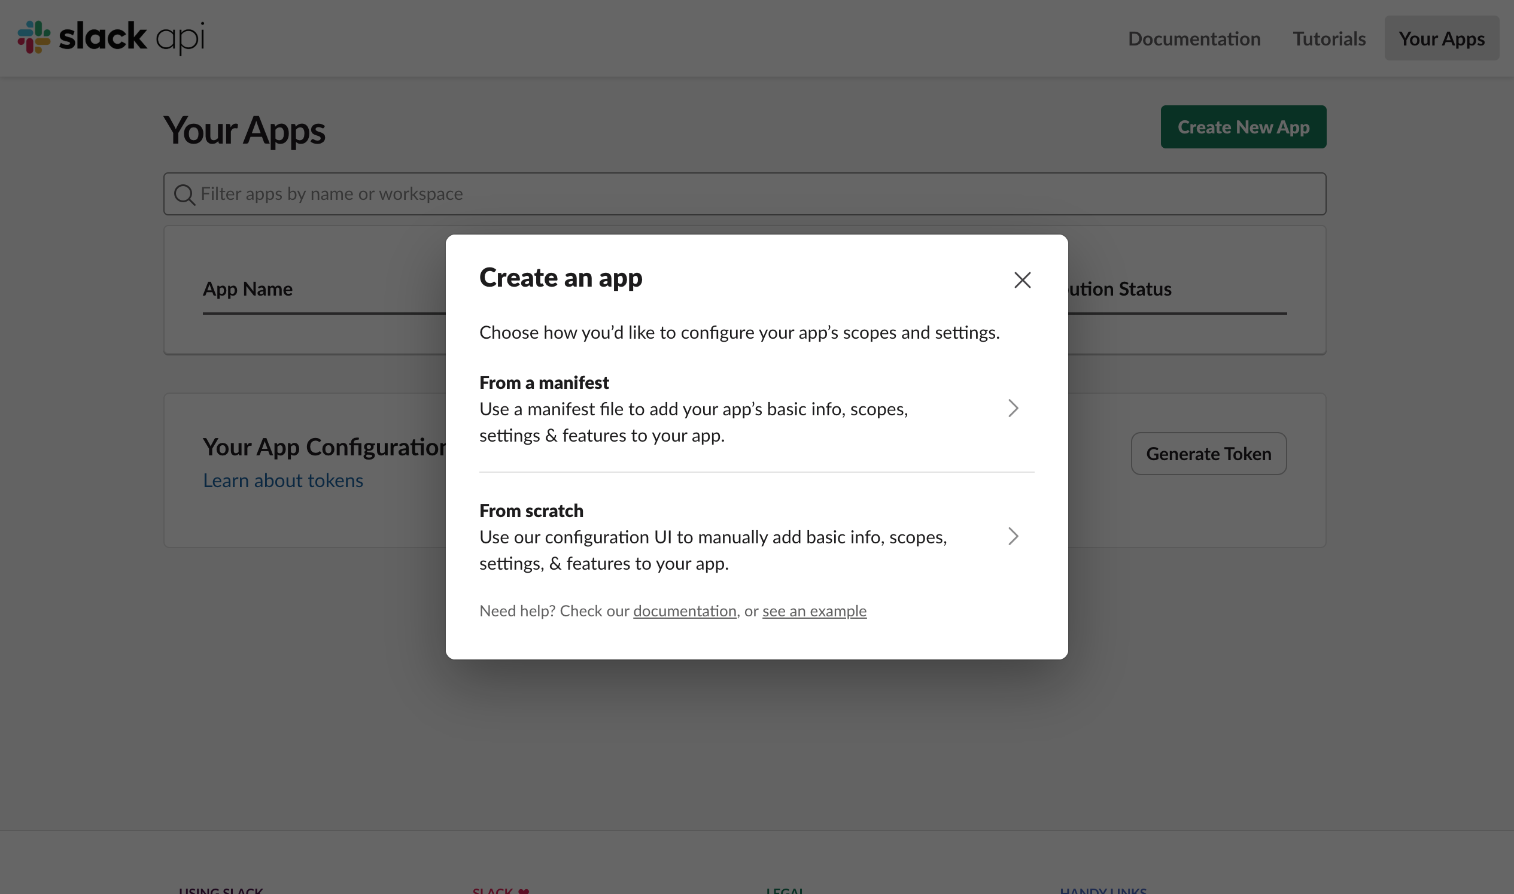Click the chevron next to From scratch

(x=1013, y=536)
